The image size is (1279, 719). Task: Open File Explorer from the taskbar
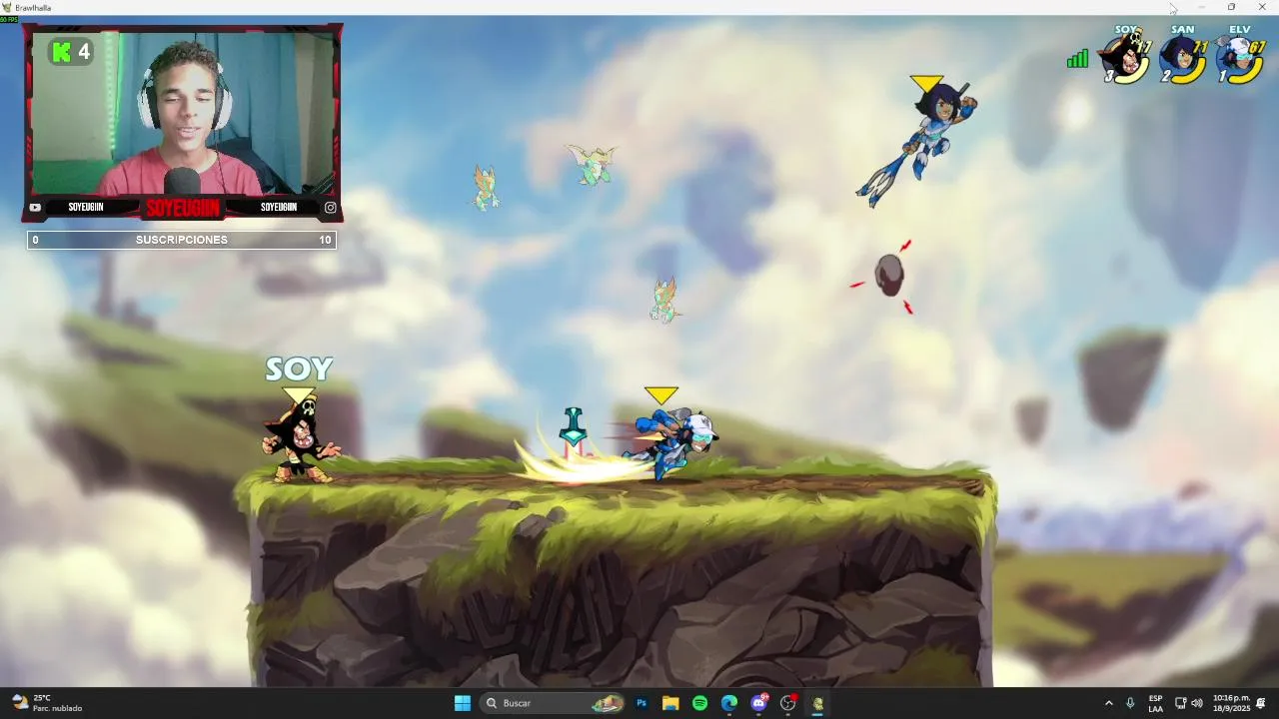pyautogui.click(x=670, y=703)
